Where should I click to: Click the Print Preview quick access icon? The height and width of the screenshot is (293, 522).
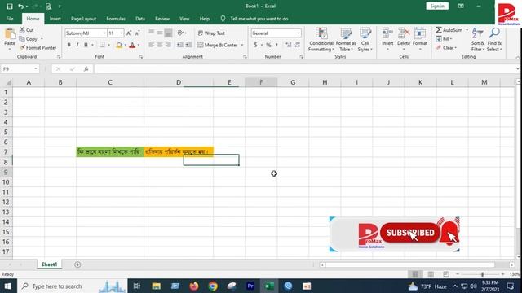click(x=49, y=7)
